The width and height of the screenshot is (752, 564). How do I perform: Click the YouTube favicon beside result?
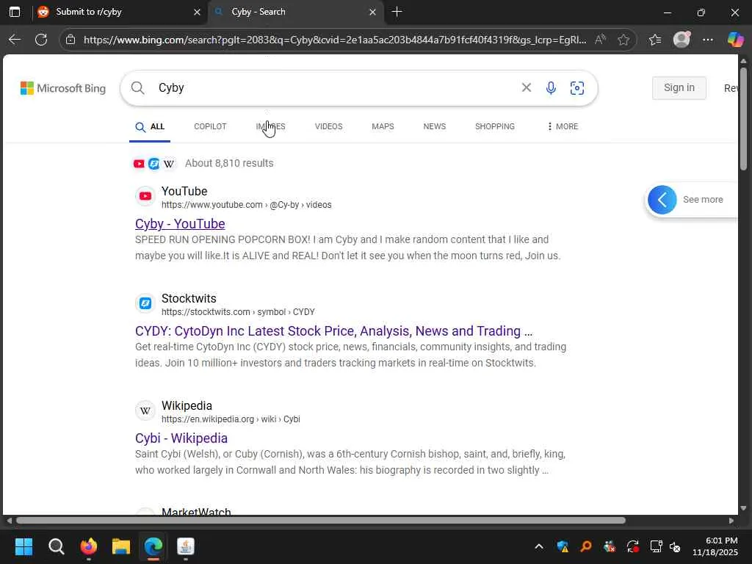[145, 196]
